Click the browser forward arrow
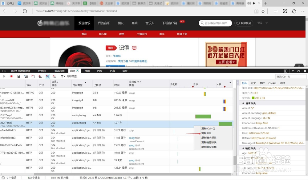308x180 pixels. pyautogui.click(x=15, y=11)
